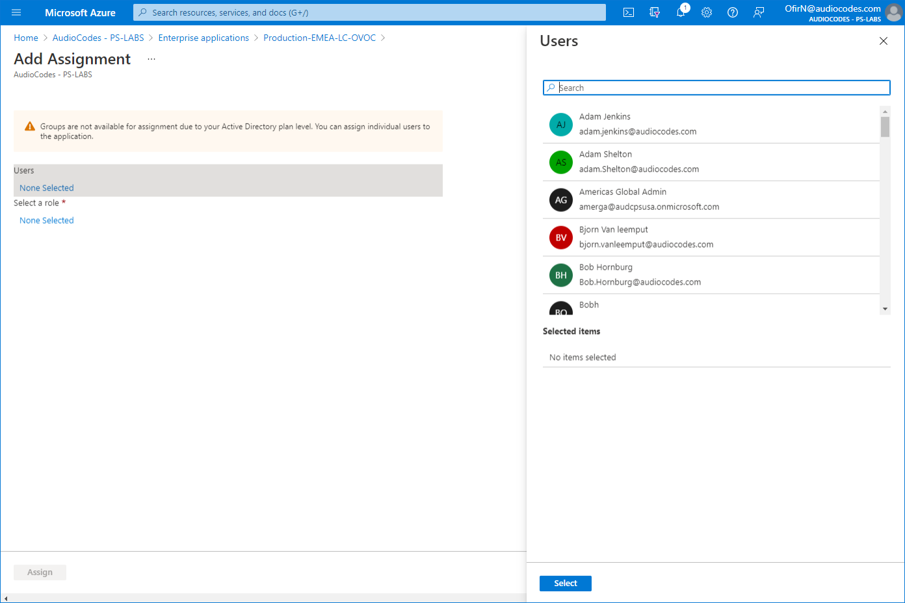Open Production-EMEA-LC-OVOC breadcrumb
Screen dimensions: 905x603
pos(319,38)
